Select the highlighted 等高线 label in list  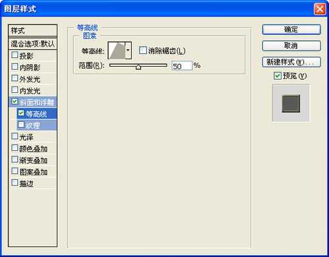pyautogui.click(x=36, y=114)
